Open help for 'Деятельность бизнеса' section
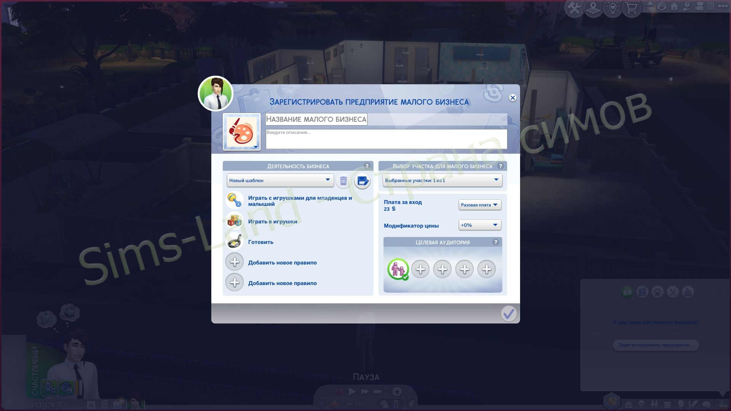Image resolution: width=731 pixels, height=411 pixels. point(367,166)
